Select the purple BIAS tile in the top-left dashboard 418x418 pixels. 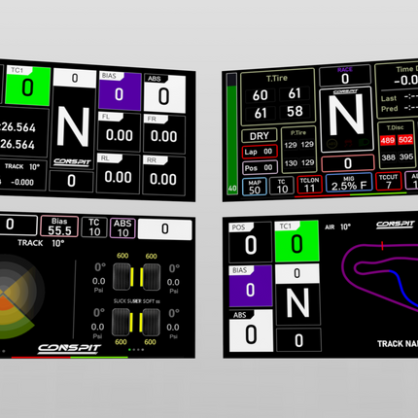(x=120, y=91)
